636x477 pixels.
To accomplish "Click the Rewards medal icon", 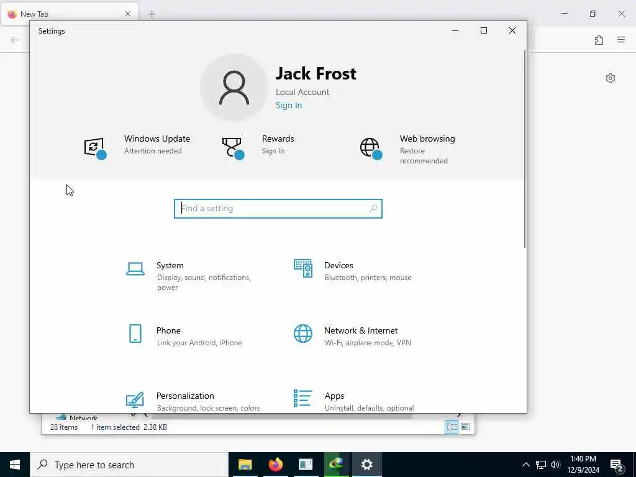I will coord(234,148).
